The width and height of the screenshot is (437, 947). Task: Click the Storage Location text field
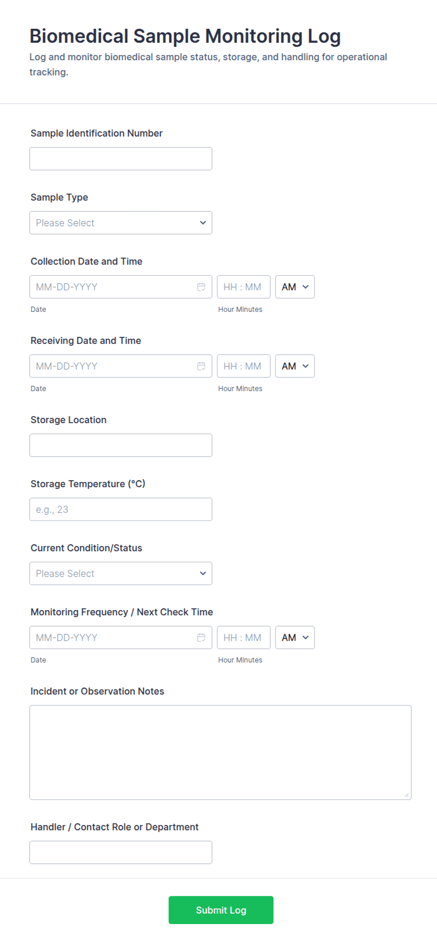[x=121, y=445]
